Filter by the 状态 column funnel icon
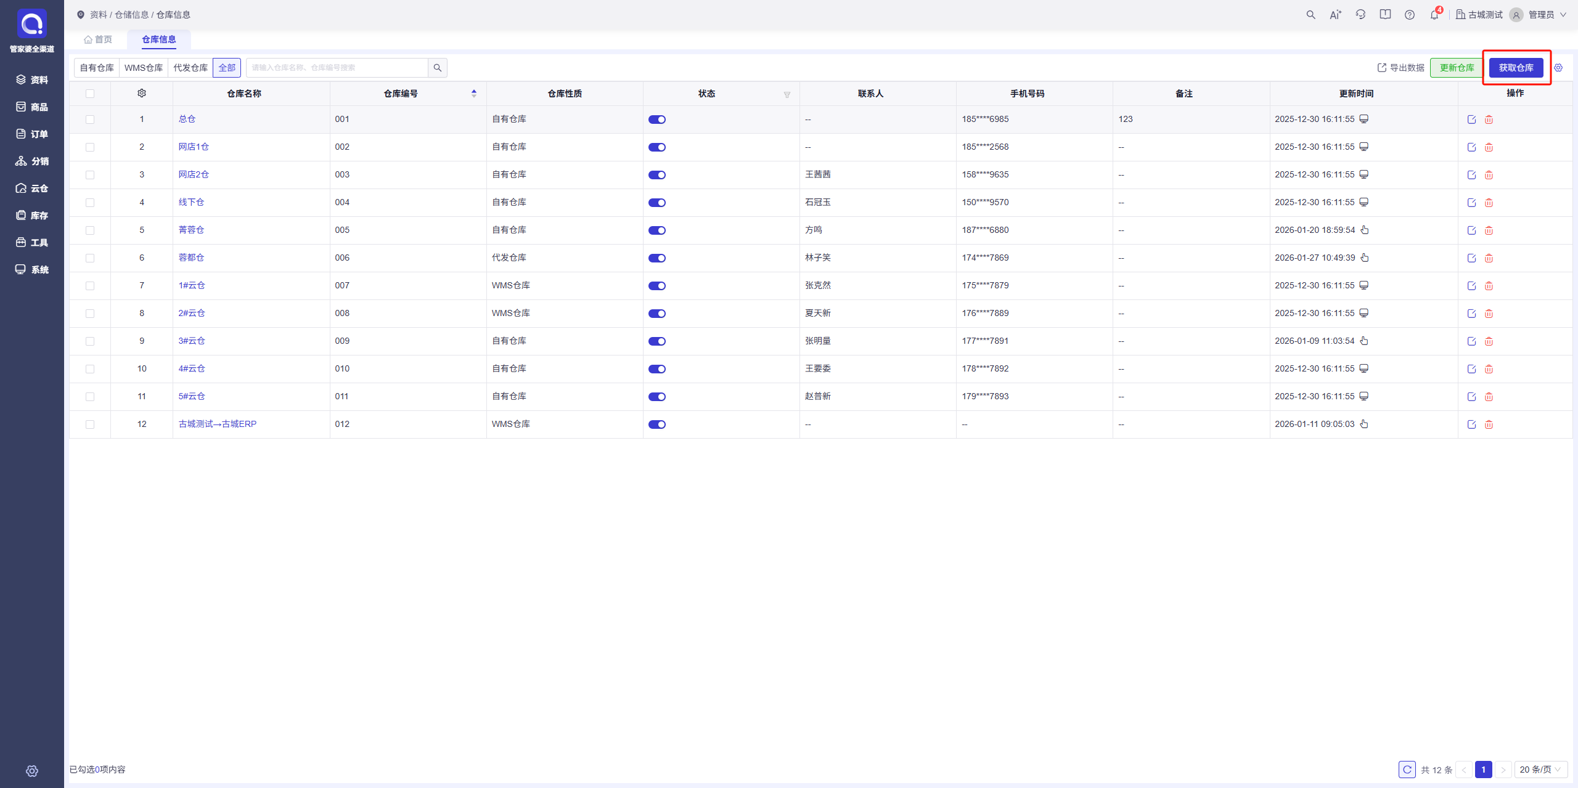The width and height of the screenshot is (1578, 788). click(787, 94)
